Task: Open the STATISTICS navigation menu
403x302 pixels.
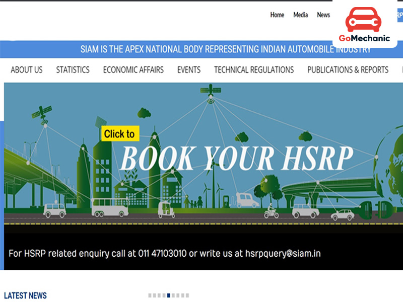Action: 73,70
